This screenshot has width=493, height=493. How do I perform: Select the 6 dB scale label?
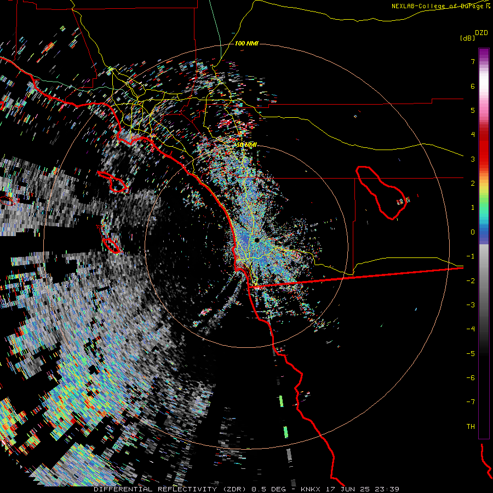pos(473,86)
